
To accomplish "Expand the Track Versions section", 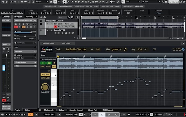I will coord(25,62).
